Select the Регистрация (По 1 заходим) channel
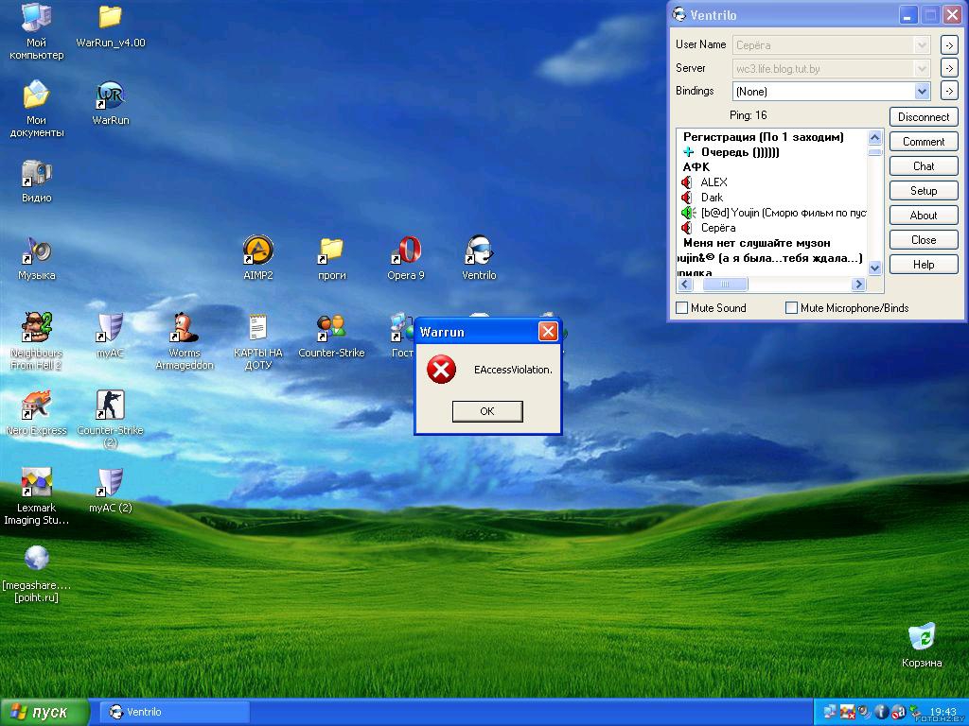Image resolution: width=969 pixels, height=726 pixels. coord(764,137)
